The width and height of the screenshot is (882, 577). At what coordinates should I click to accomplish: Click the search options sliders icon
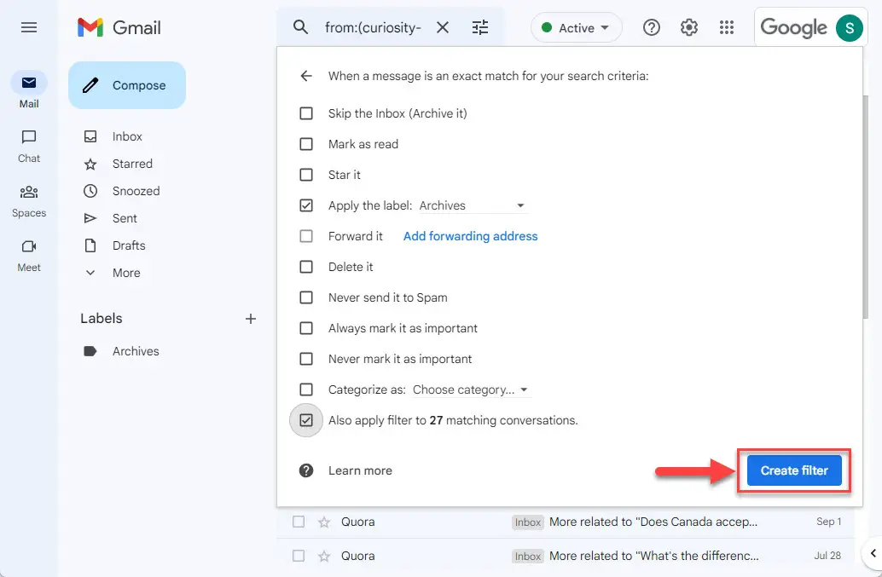point(480,27)
